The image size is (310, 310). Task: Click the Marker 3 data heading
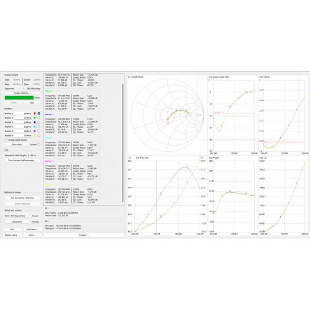(50, 114)
